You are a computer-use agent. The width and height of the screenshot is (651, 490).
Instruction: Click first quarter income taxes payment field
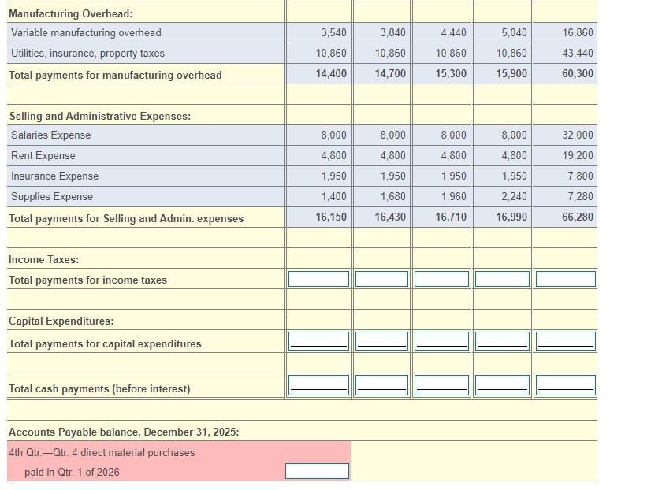[319, 279]
